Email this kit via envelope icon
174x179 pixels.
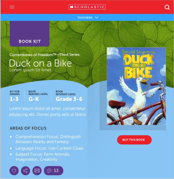pyautogui.click(x=37, y=171)
